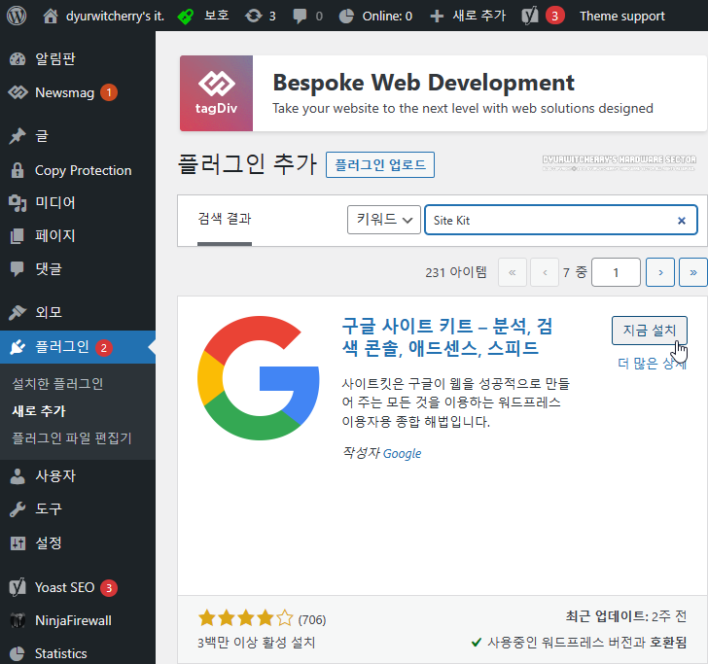Screen dimensions: 708x664
Task: Click the 도구 wrench icon
Action: click(18, 509)
